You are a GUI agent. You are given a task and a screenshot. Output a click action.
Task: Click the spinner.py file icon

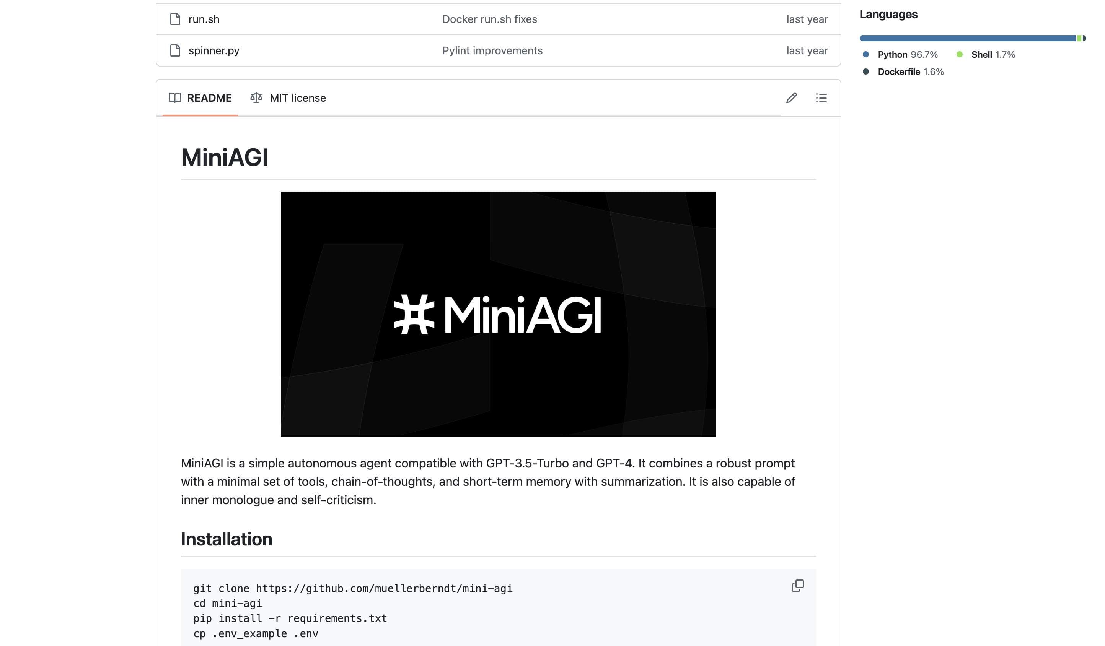pyautogui.click(x=174, y=50)
